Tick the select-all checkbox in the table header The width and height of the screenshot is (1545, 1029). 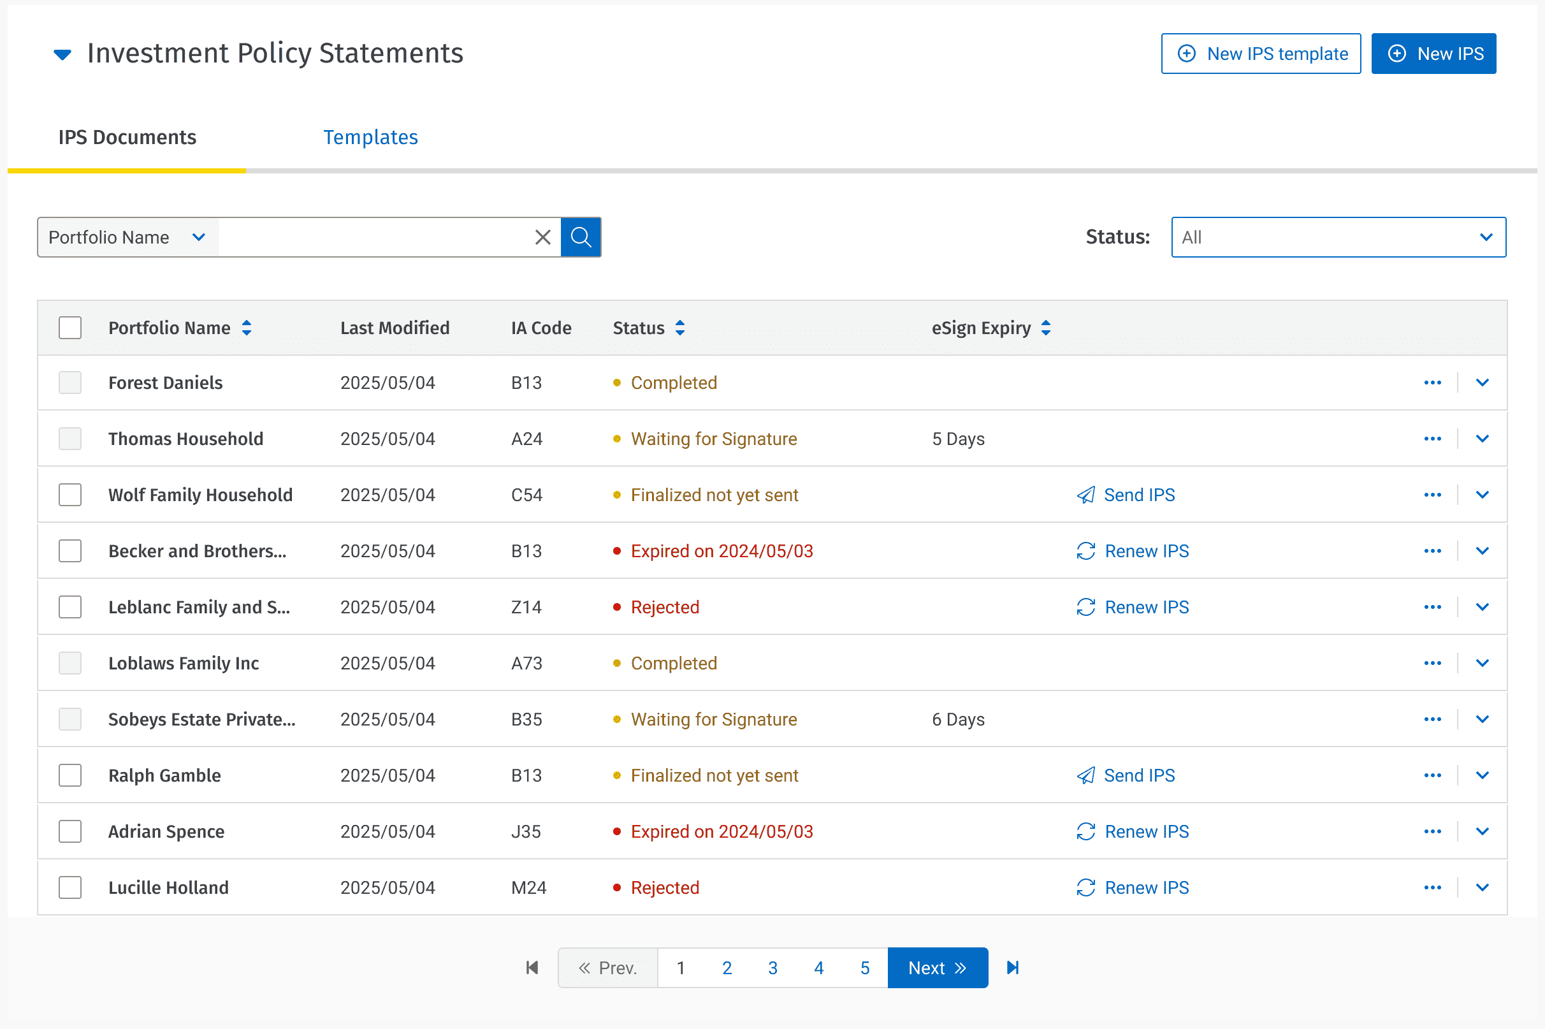click(x=70, y=328)
